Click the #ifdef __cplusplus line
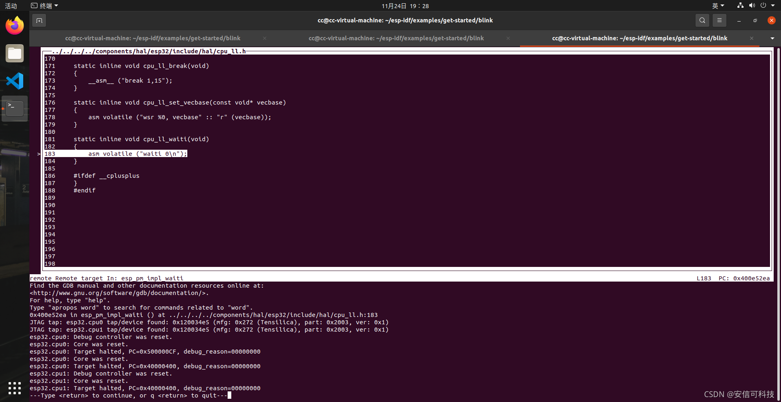This screenshot has height=402, width=781. tap(106, 176)
